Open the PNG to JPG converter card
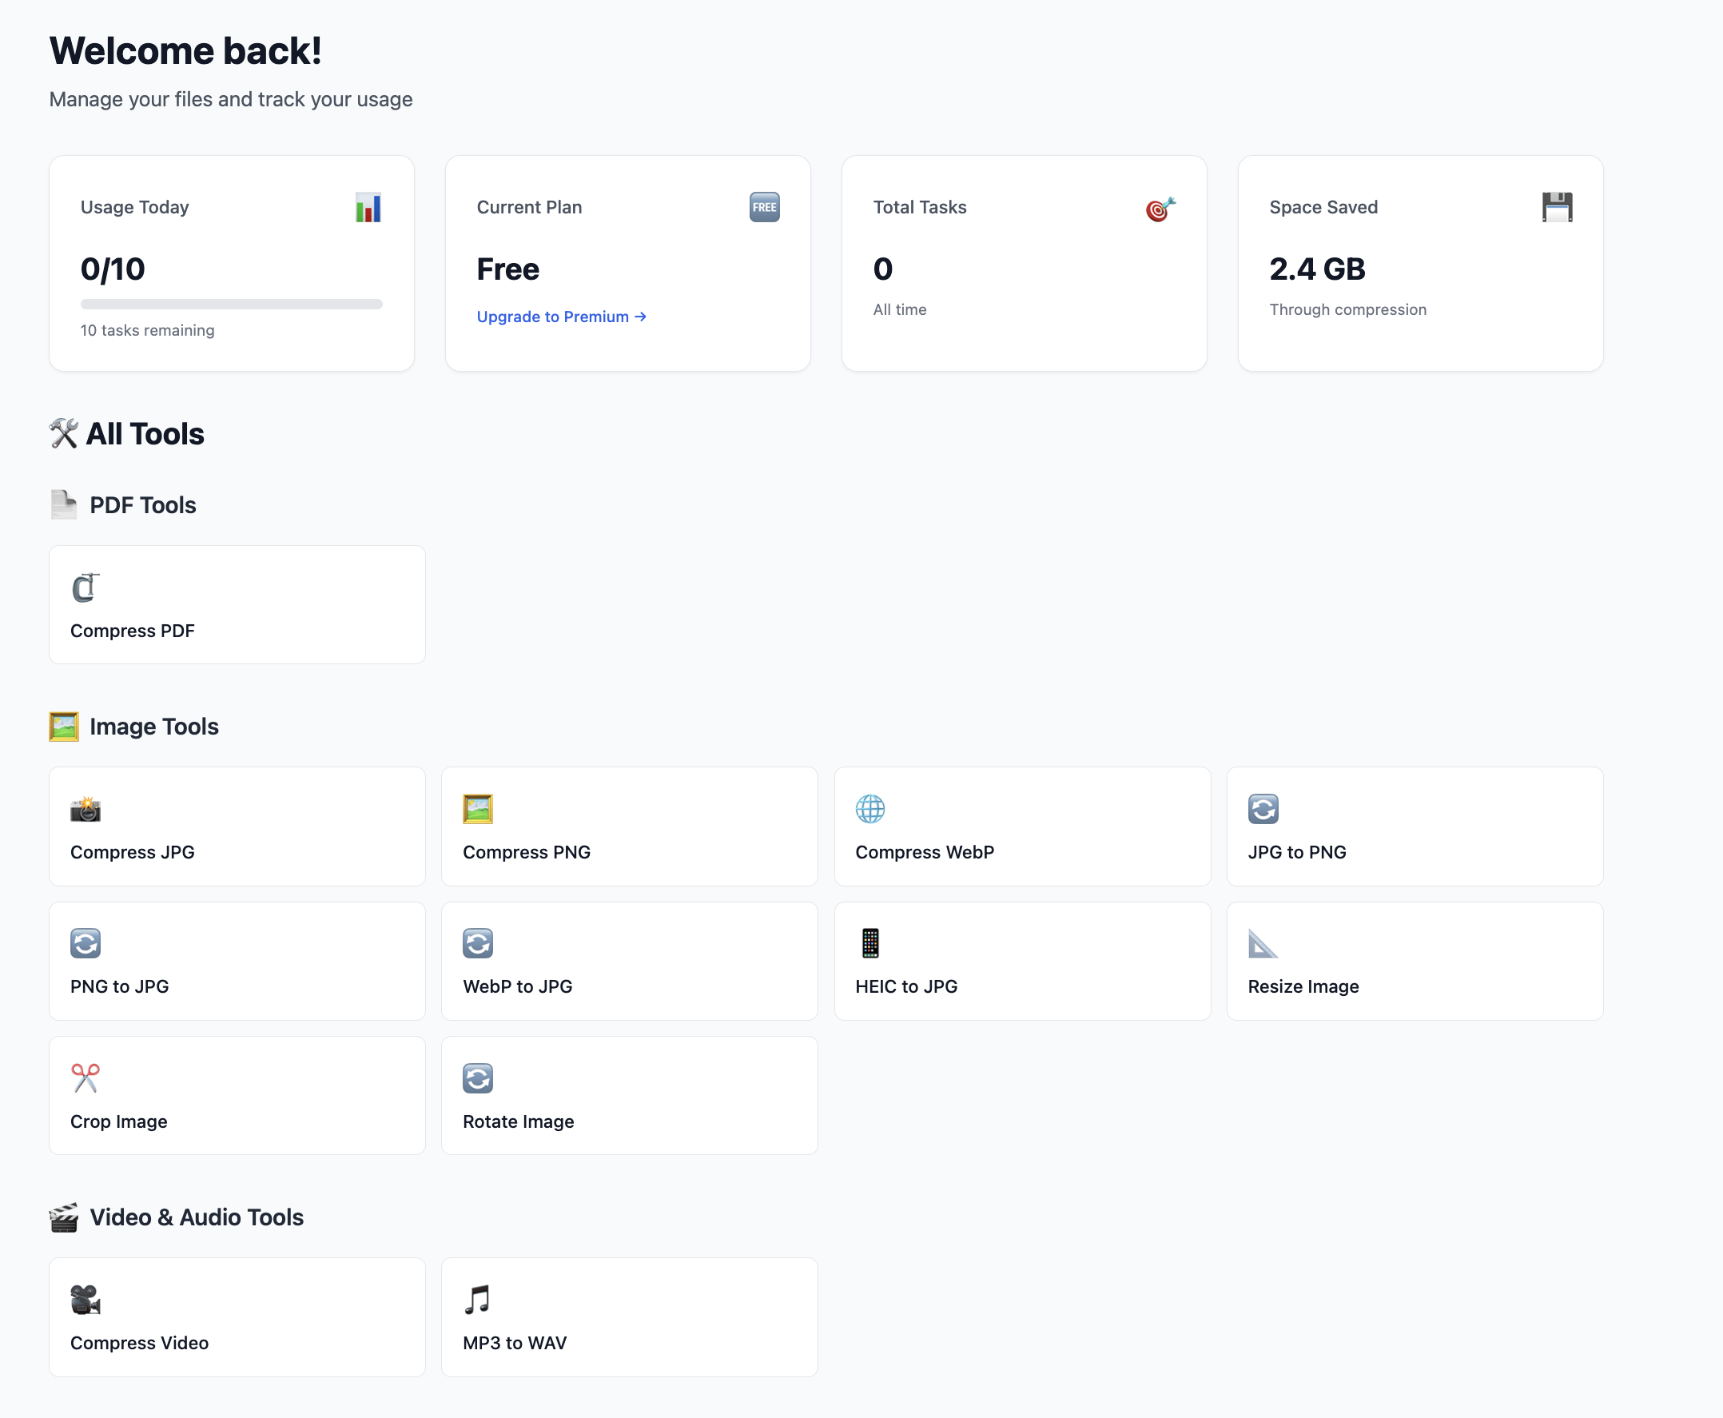1723x1418 pixels. click(237, 961)
